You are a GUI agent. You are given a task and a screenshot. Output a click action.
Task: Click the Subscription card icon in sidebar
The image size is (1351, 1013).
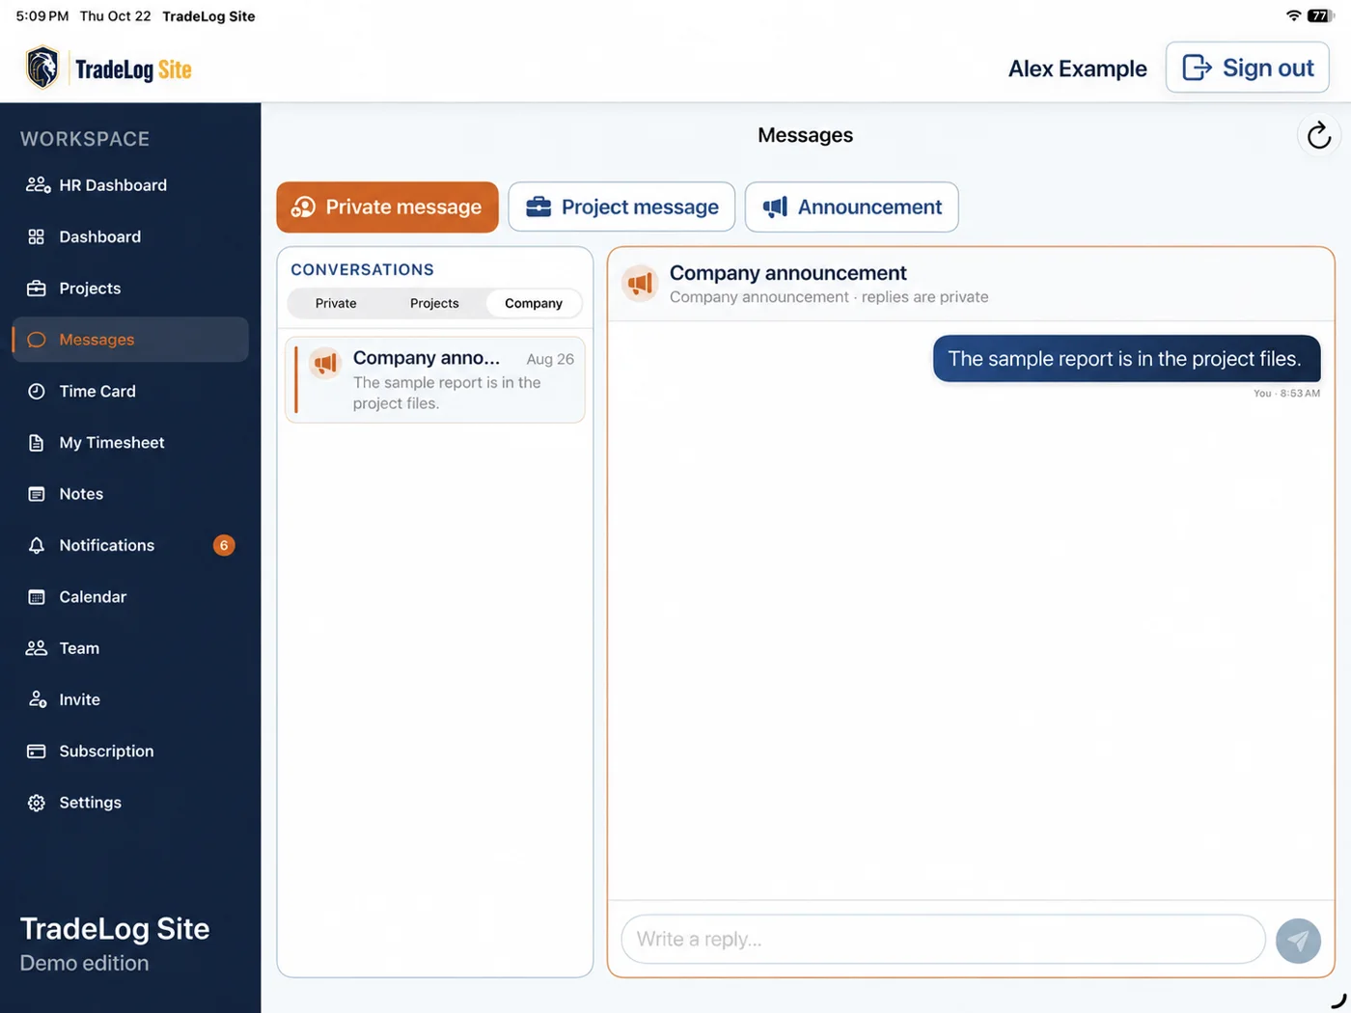tap(37, 752)
